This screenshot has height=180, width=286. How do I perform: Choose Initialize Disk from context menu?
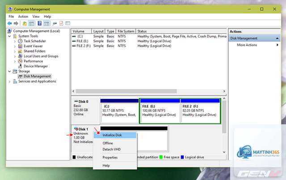point(115,135)
